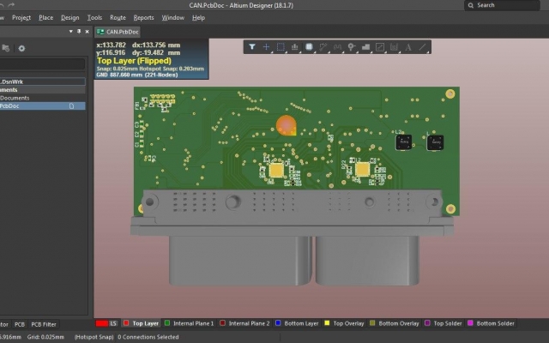Open the panel options dropdown arrow
This screenshot has height=343, width=549.
pyautogui.click(x=70, y=32)
